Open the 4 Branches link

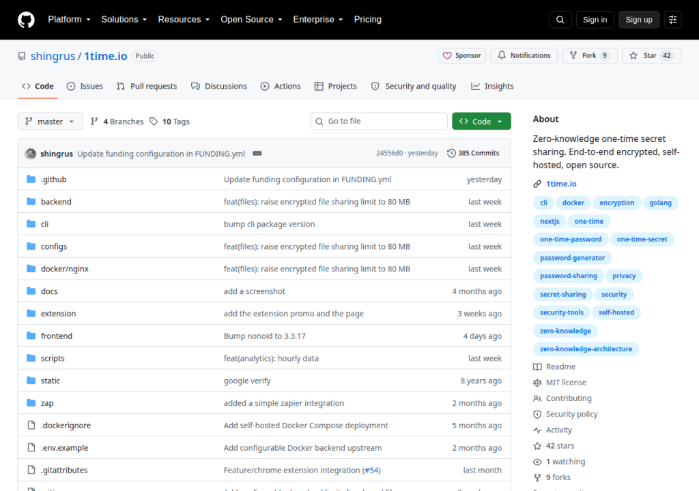pos(117,121)
